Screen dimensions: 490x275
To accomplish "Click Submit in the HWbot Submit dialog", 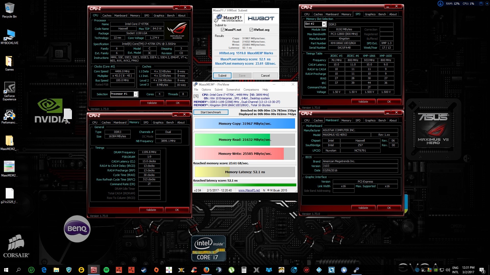I will pyautogui.click(x=222, y=76).
